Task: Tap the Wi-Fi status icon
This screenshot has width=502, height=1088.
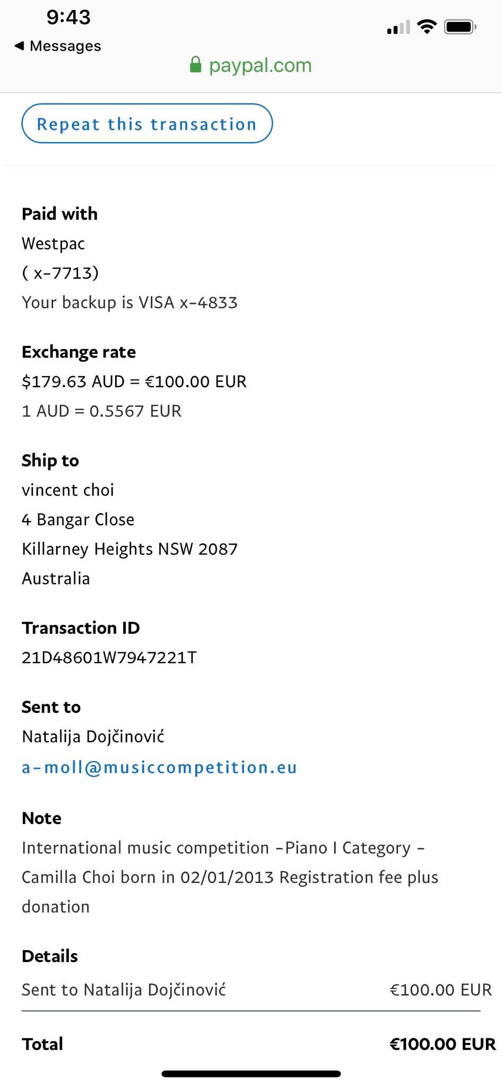Action: click(427, 27)
